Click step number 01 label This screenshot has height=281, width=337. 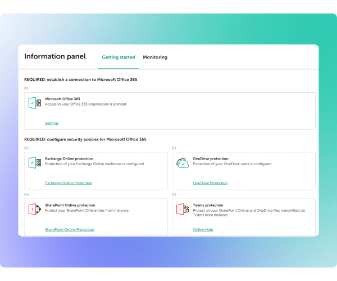click(x=26, y=88)
